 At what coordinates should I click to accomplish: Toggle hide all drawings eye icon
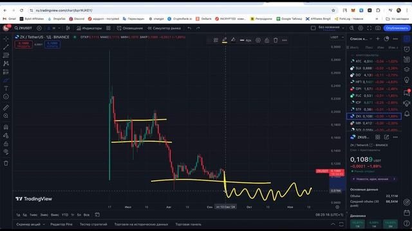[6, 152]
